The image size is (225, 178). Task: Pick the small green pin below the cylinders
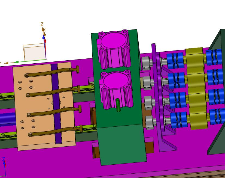(118, 105)
